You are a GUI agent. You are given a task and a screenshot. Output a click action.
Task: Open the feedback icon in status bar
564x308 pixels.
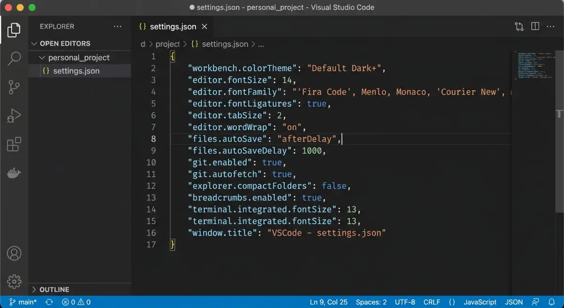[x=535, y=302]
